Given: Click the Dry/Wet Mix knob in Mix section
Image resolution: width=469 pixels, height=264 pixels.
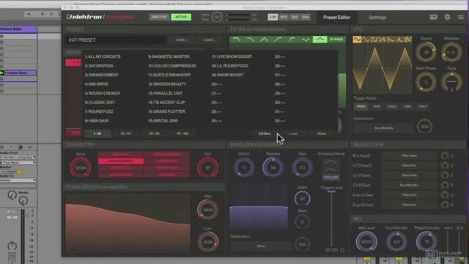Looking at the screenshot, I should tap(396, 241).
